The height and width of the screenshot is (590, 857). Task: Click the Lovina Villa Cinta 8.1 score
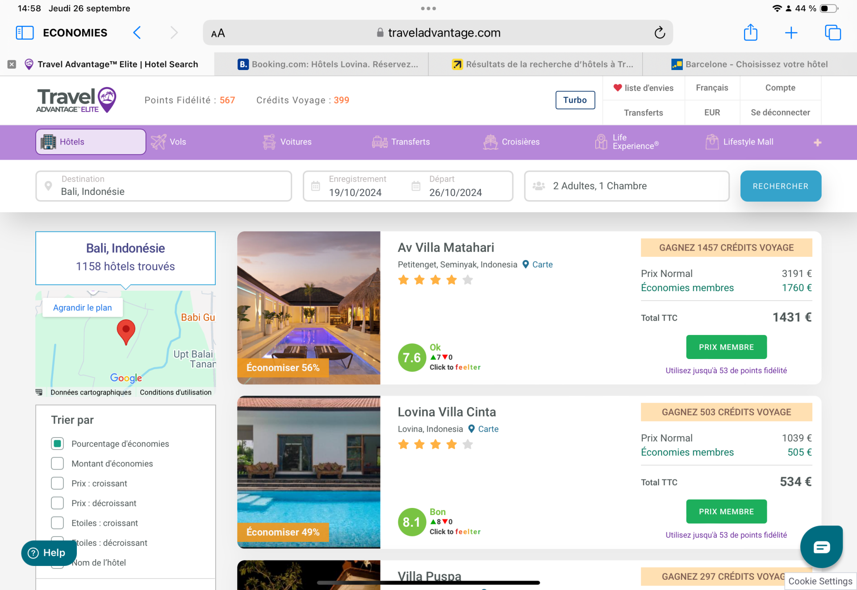(x=412, y=522)
